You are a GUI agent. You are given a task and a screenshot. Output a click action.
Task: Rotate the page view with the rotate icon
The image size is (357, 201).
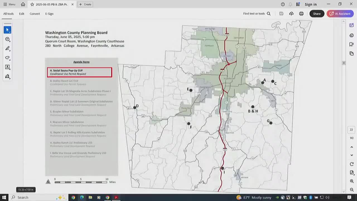[x=352, y=164]
